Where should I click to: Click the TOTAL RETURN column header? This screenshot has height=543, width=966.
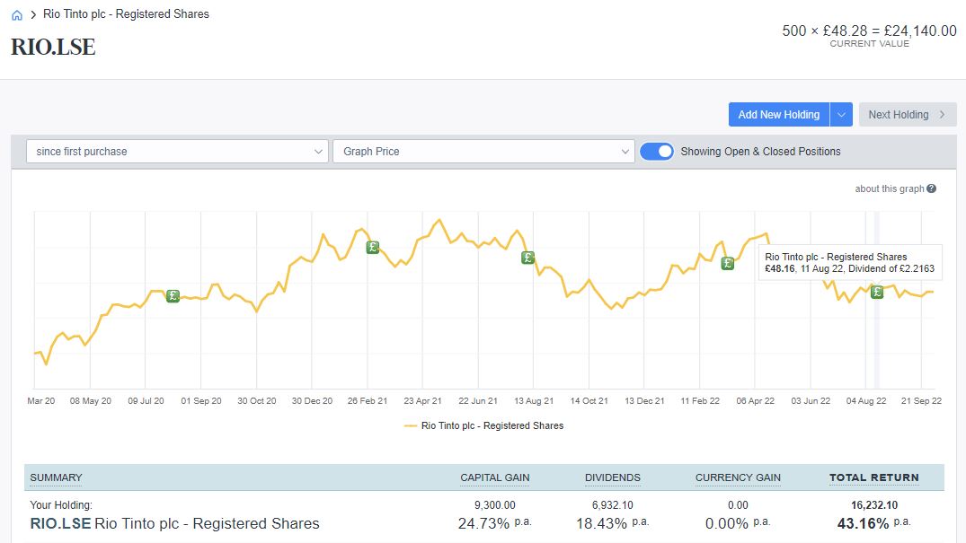tap(873, 477)
